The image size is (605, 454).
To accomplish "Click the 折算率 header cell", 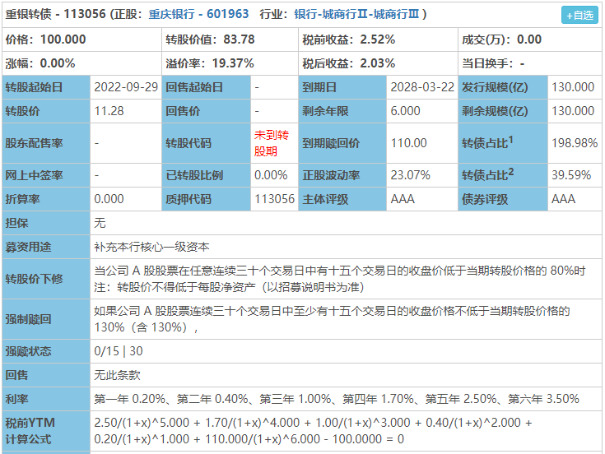I will pos(46,199).
